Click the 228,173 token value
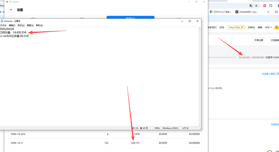The image size is (279, 152). tap(135, 143)
